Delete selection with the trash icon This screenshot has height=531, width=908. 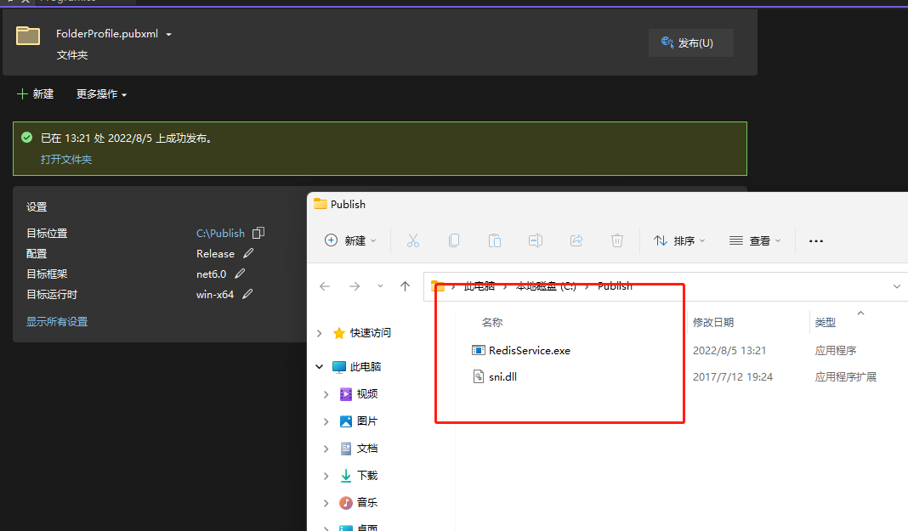617,240
